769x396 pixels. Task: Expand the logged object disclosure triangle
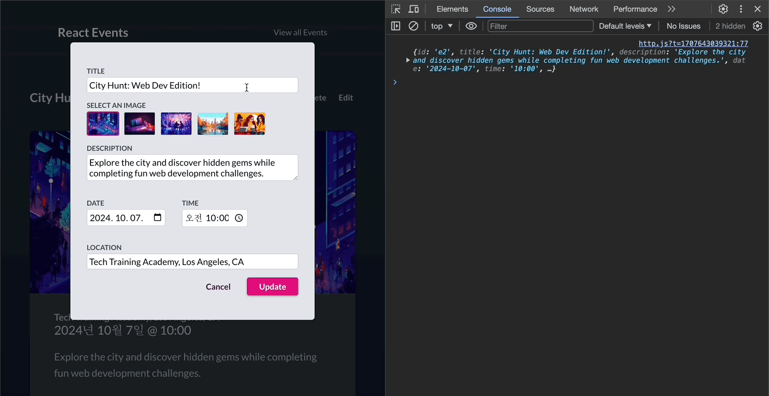coord(408,60)
